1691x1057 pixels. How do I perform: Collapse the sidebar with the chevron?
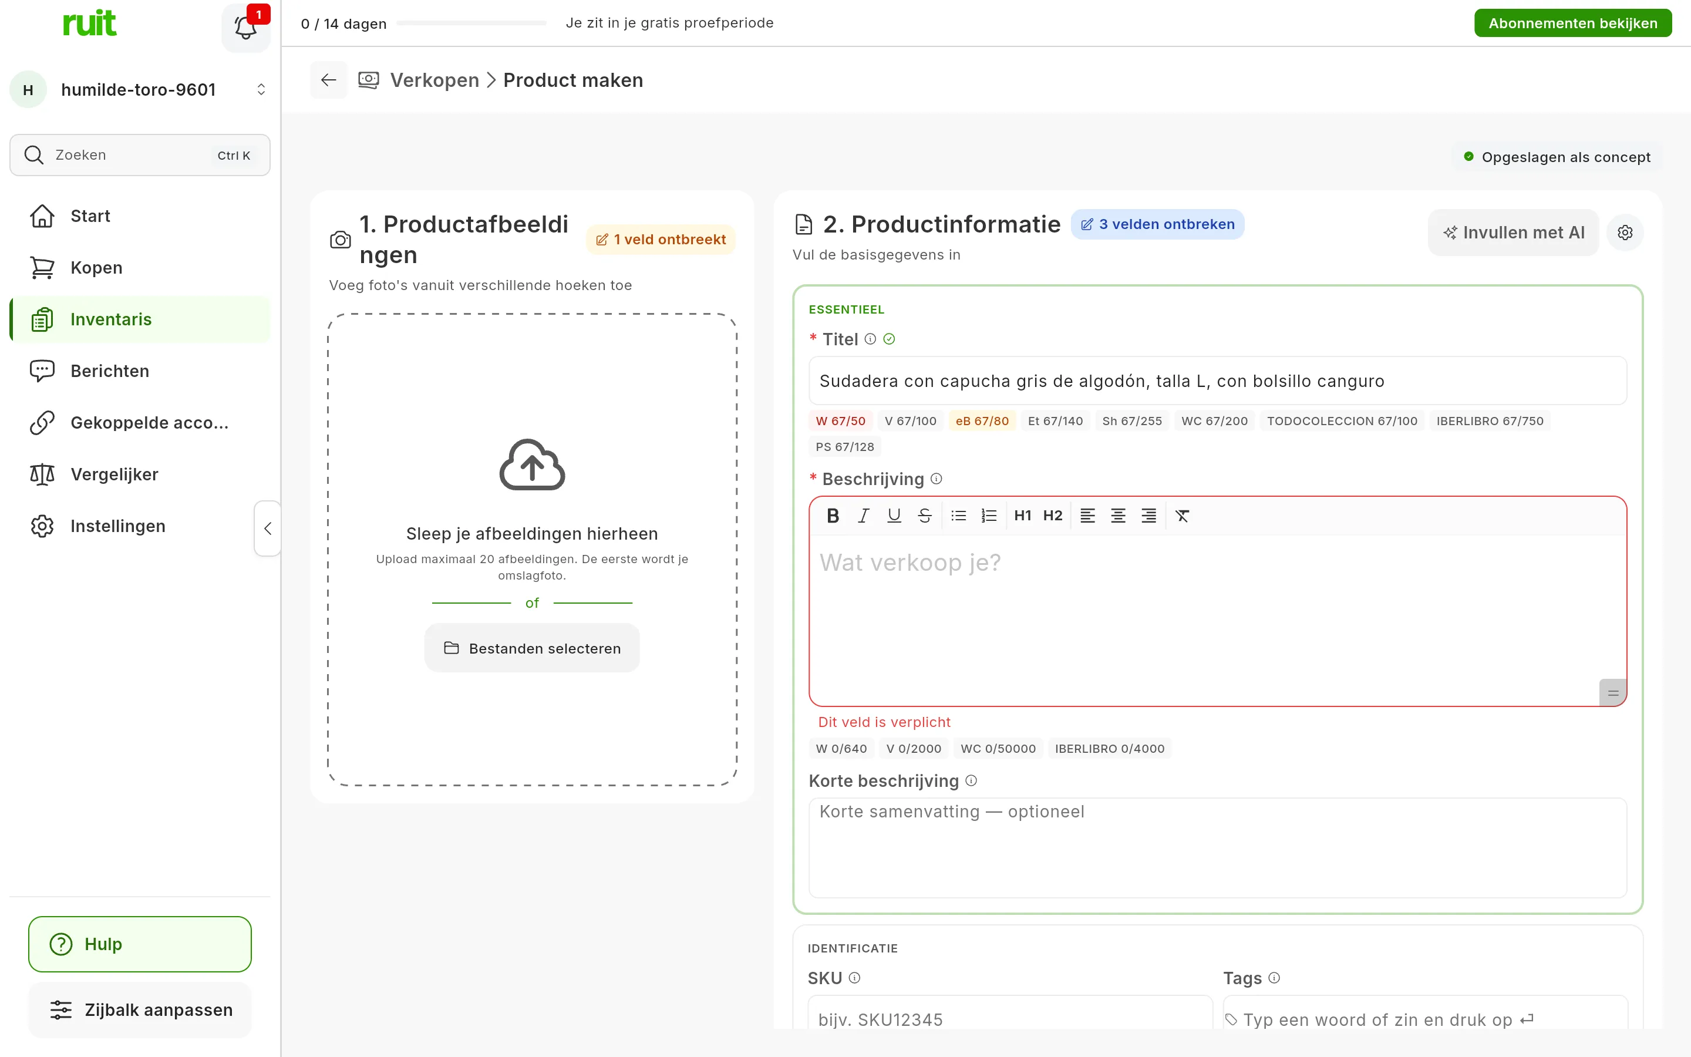tap(268, 528)
